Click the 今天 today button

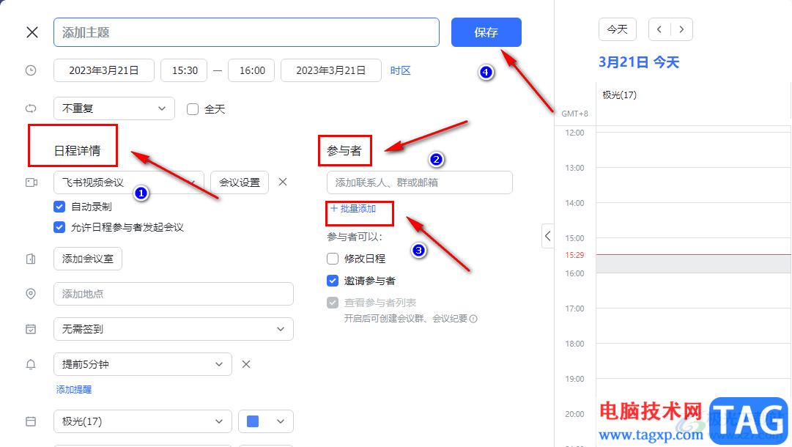tap(617, 29)
